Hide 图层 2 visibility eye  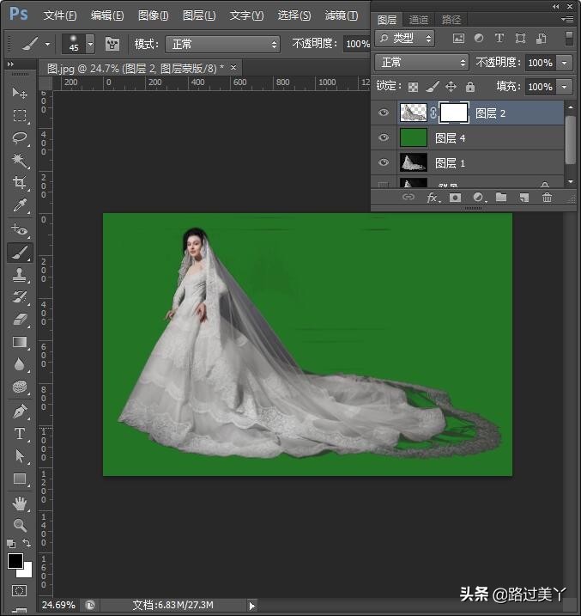(x=384, y=113)
